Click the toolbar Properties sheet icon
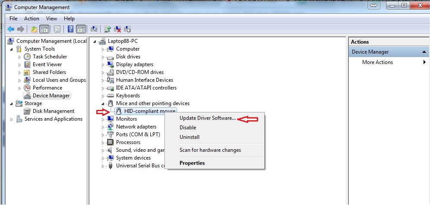Screen dimensions: 430x205 [x=57, y=29]
